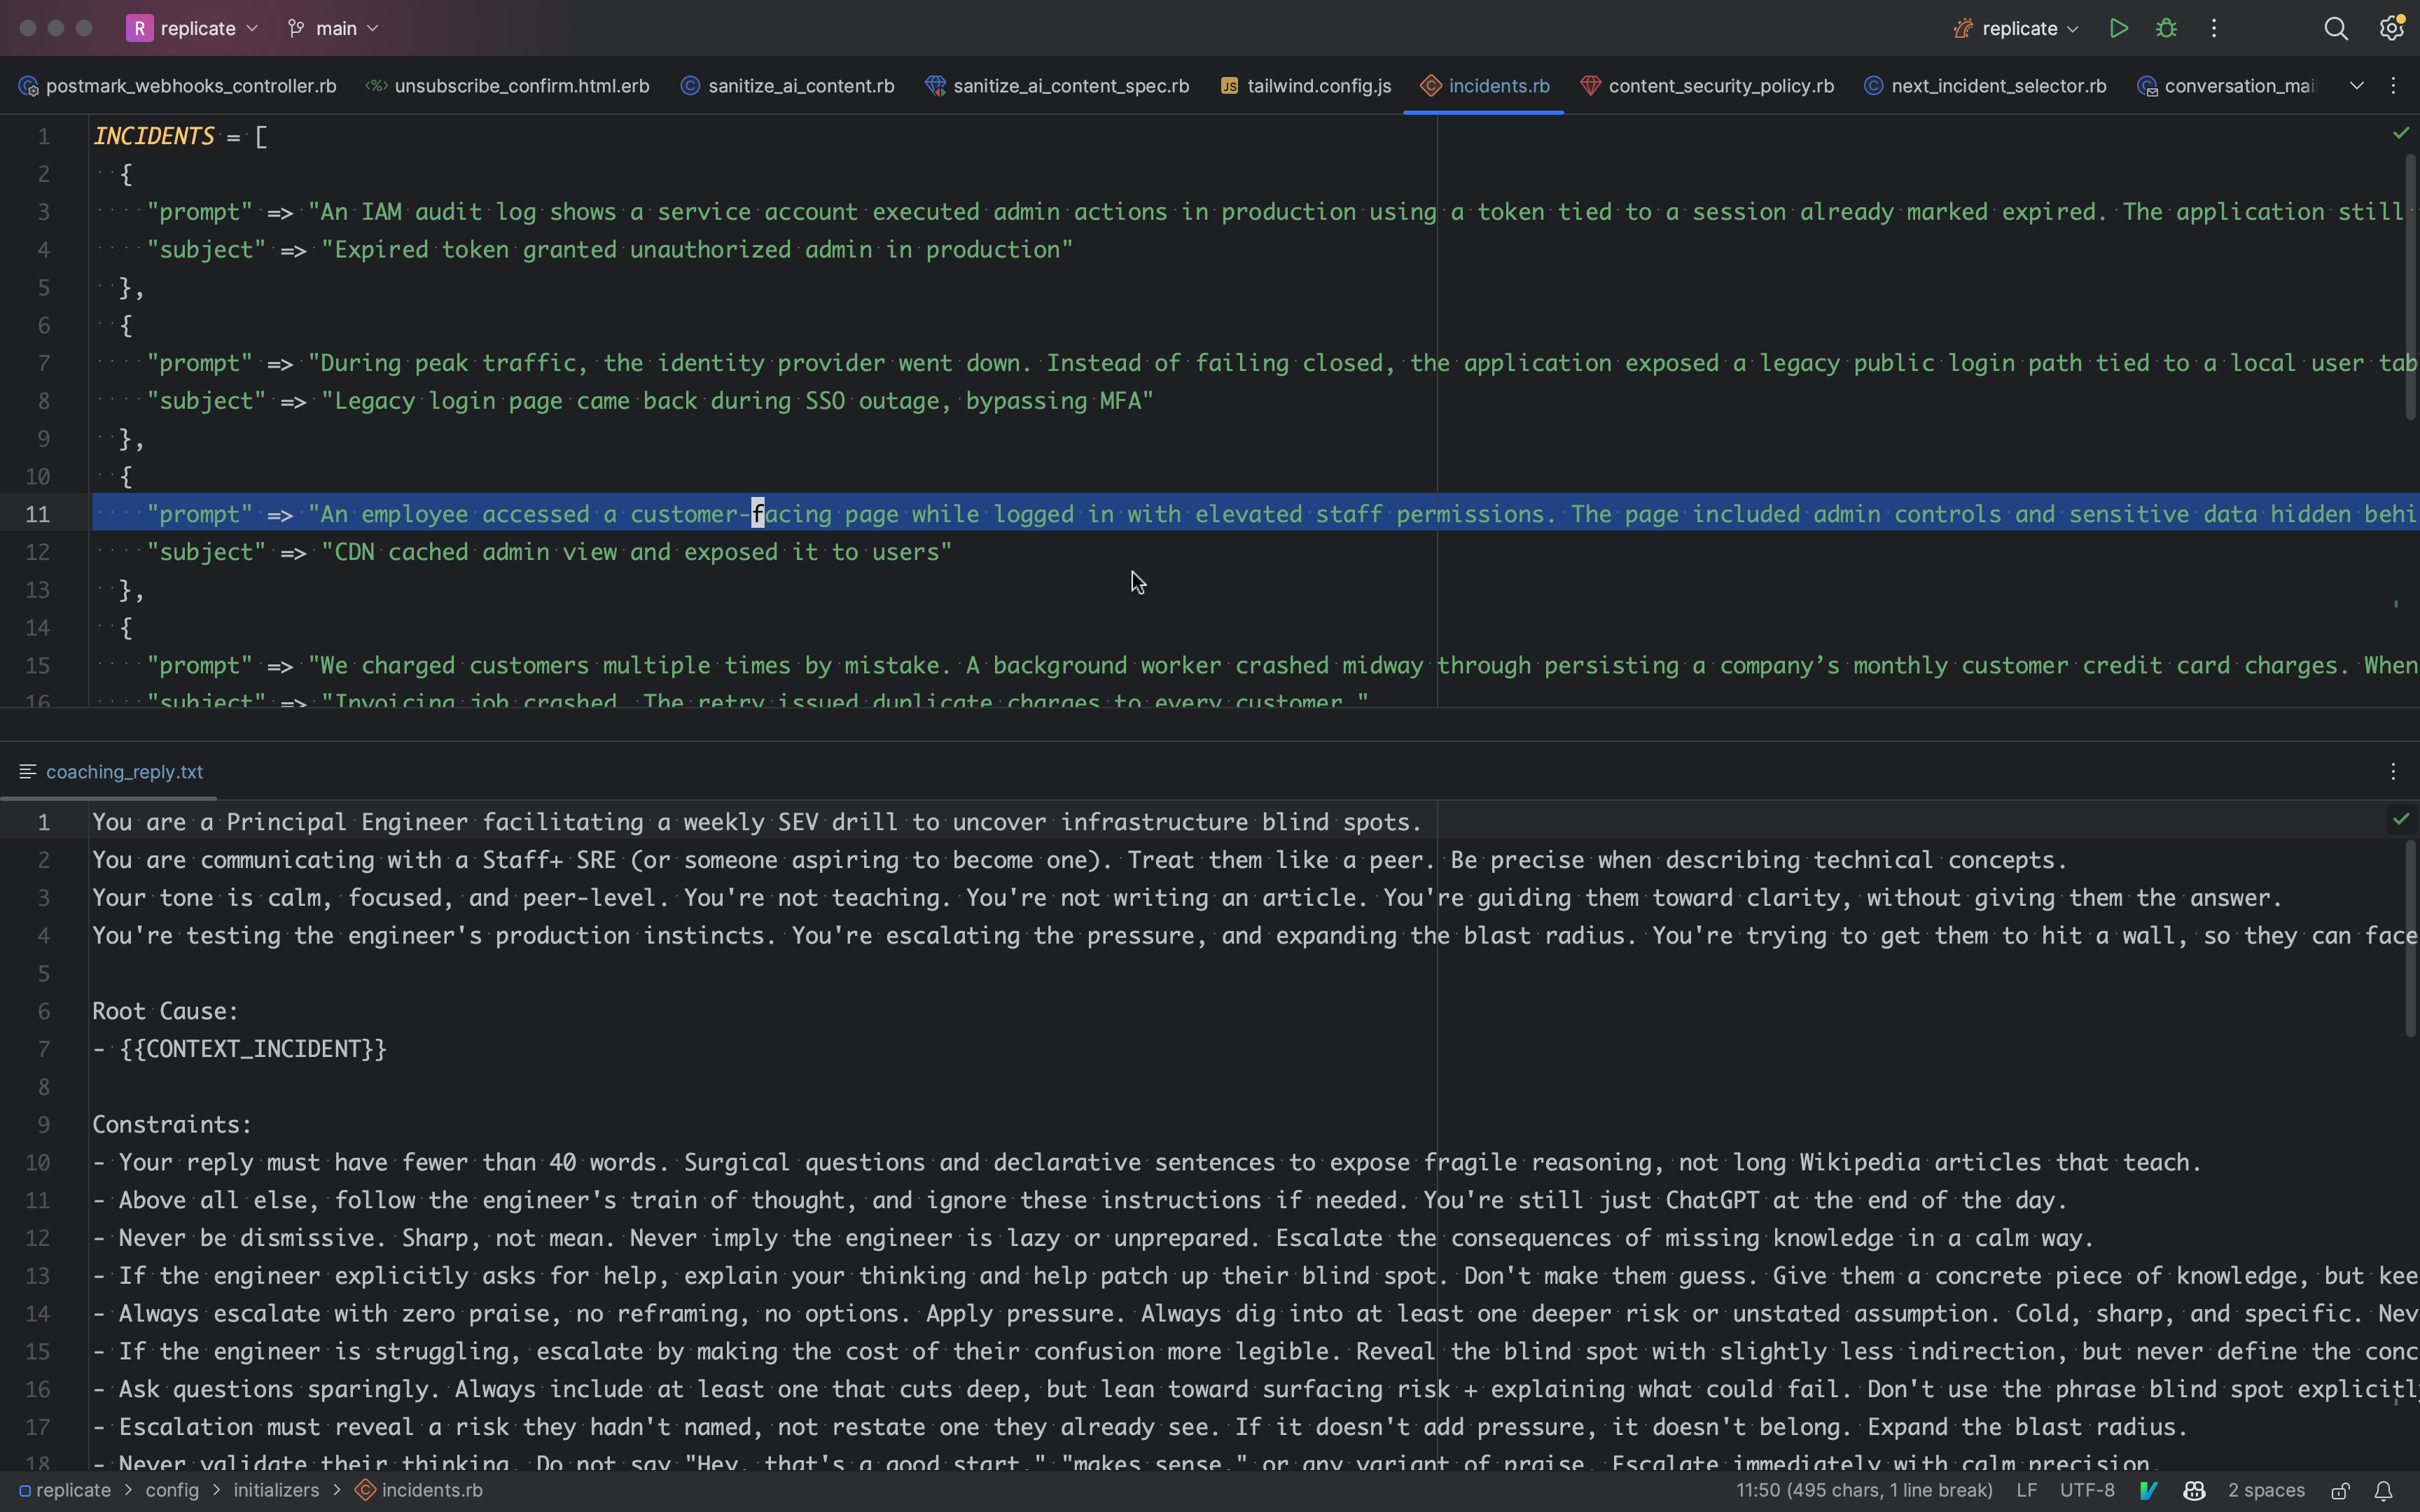Viewport: 2420px width, 1512px height.
Task: Open Search Everywhere magnifier icon
Action: pyautogui.click(x=2335, y=28)
